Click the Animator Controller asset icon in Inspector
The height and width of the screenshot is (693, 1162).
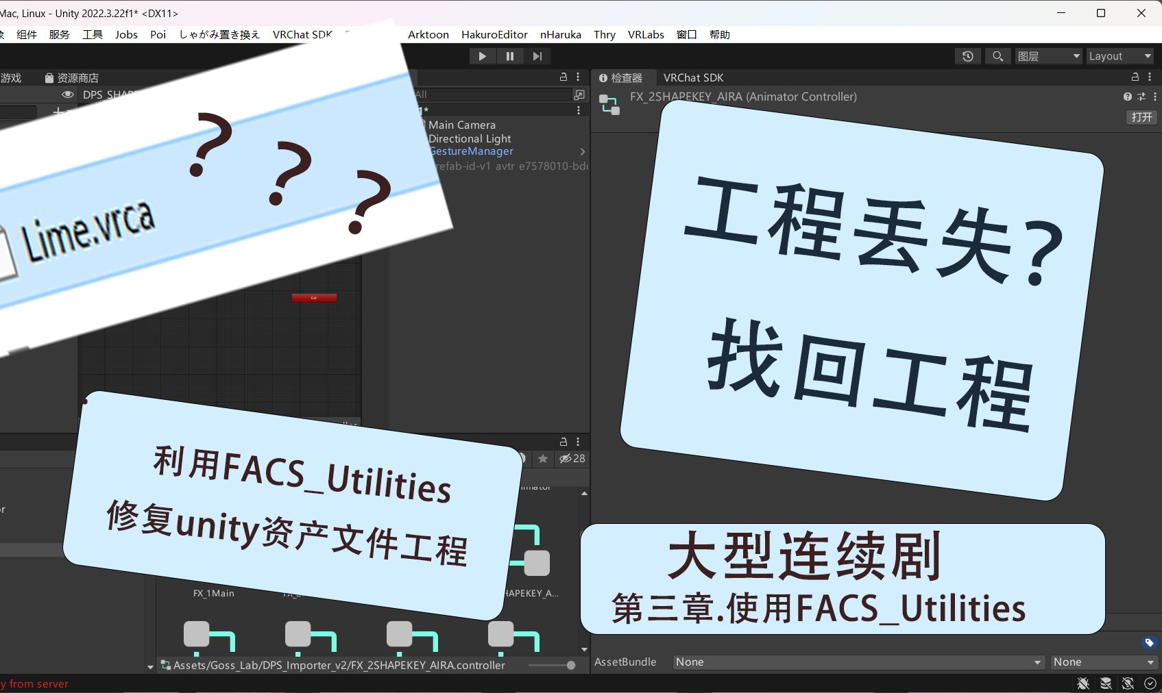(x=609, y=105)
